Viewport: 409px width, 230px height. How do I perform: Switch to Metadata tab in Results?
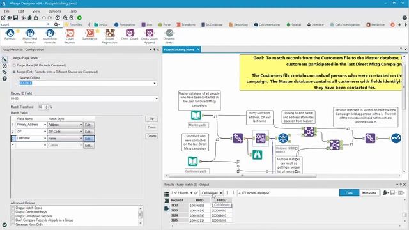coord(369,193)
